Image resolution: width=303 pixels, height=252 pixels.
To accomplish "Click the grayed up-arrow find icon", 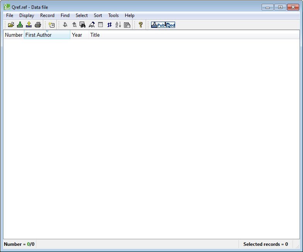I will click(74, 25).
